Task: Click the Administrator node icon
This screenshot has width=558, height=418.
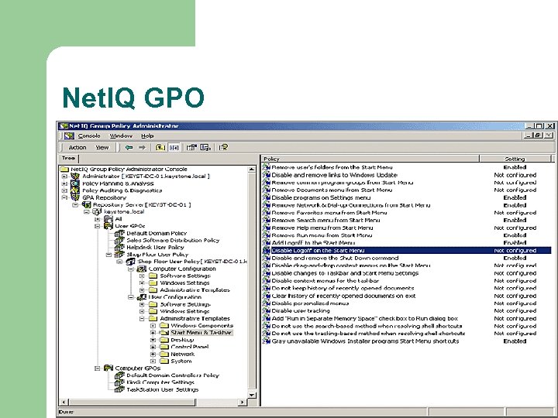Action: [x=75, y=176]
